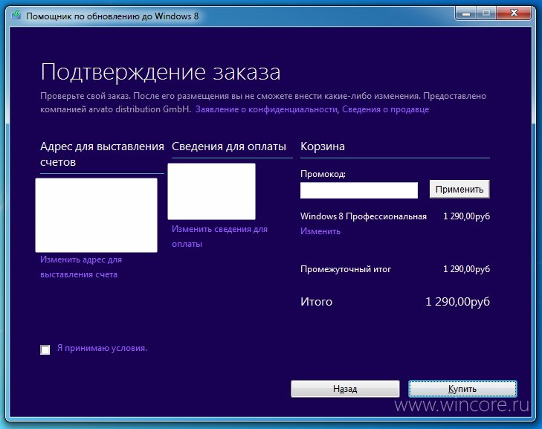Image resolution: width=542 pixels, height=429 pixels.
Task: Click the 'Корзина' heading
Action: coord(323,146)
